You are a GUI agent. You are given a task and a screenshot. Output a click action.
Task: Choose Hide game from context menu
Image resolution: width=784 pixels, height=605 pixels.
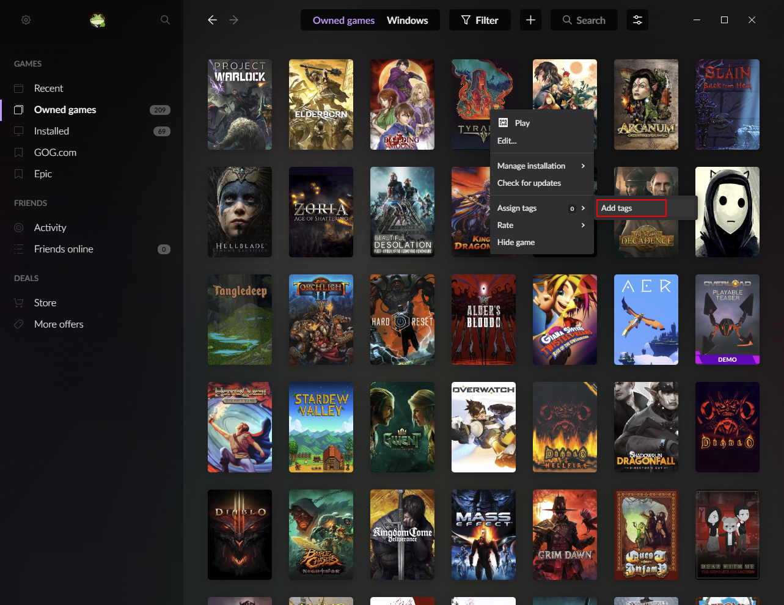(542, 242)
